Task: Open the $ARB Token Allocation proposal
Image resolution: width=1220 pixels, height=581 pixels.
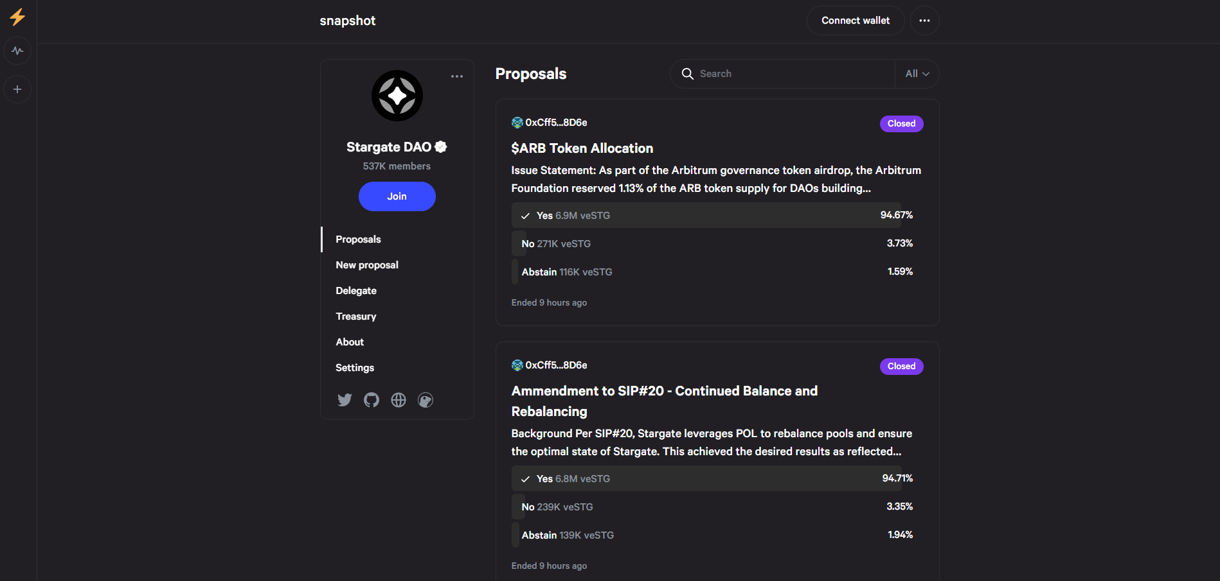Action: [x=582, y=148]
